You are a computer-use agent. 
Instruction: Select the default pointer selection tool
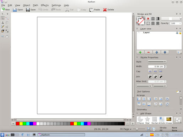(x=2, y=18)
